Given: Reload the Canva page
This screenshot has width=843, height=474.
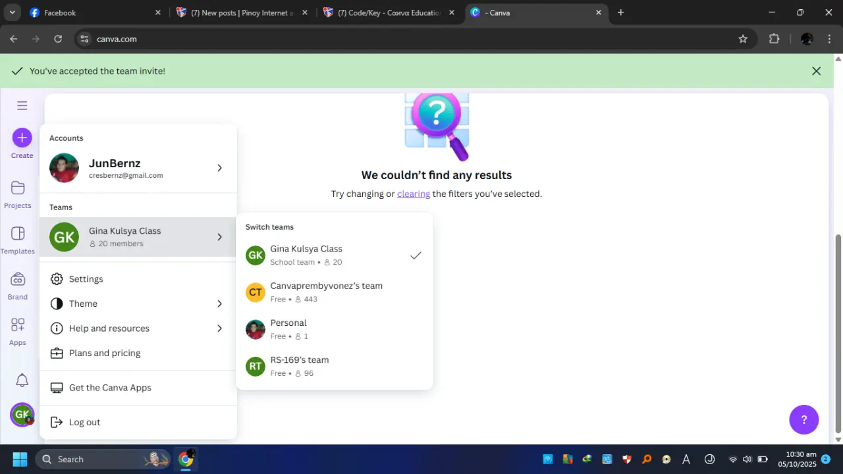Looking at the screenshot, I should tap(58, 39).
